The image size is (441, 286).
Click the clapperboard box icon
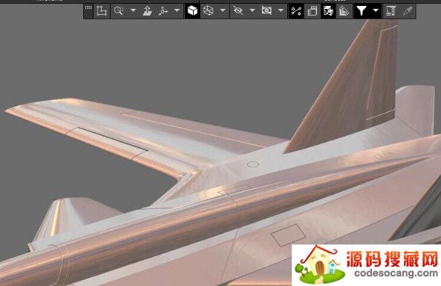click(312, 11)
